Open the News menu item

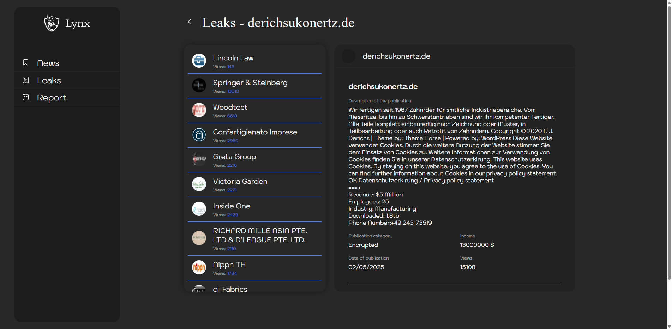click(48, 63)
